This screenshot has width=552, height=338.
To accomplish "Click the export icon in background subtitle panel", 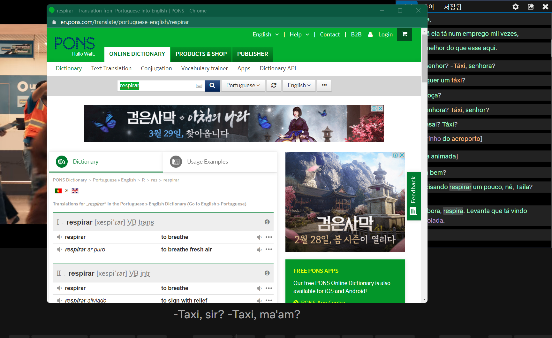I will [x=531, y=7].
